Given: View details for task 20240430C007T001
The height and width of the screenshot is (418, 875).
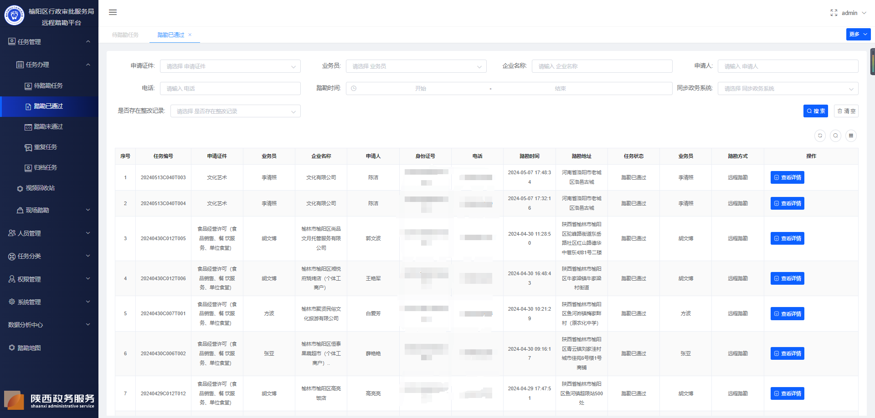Looking at the screenshot, I should [787, 314].
